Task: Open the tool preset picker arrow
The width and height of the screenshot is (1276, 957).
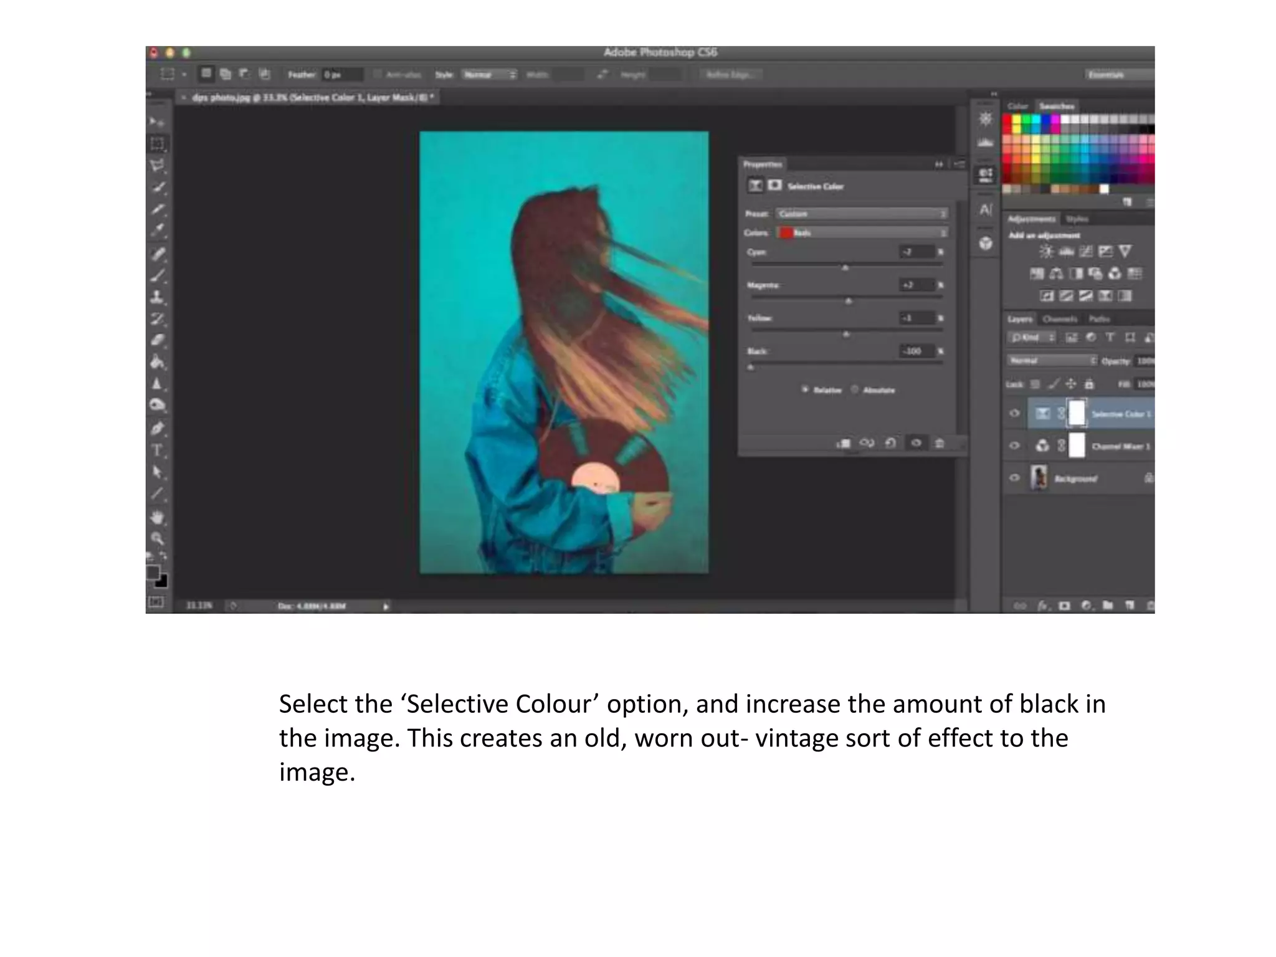Action: [x=184, y=75]
